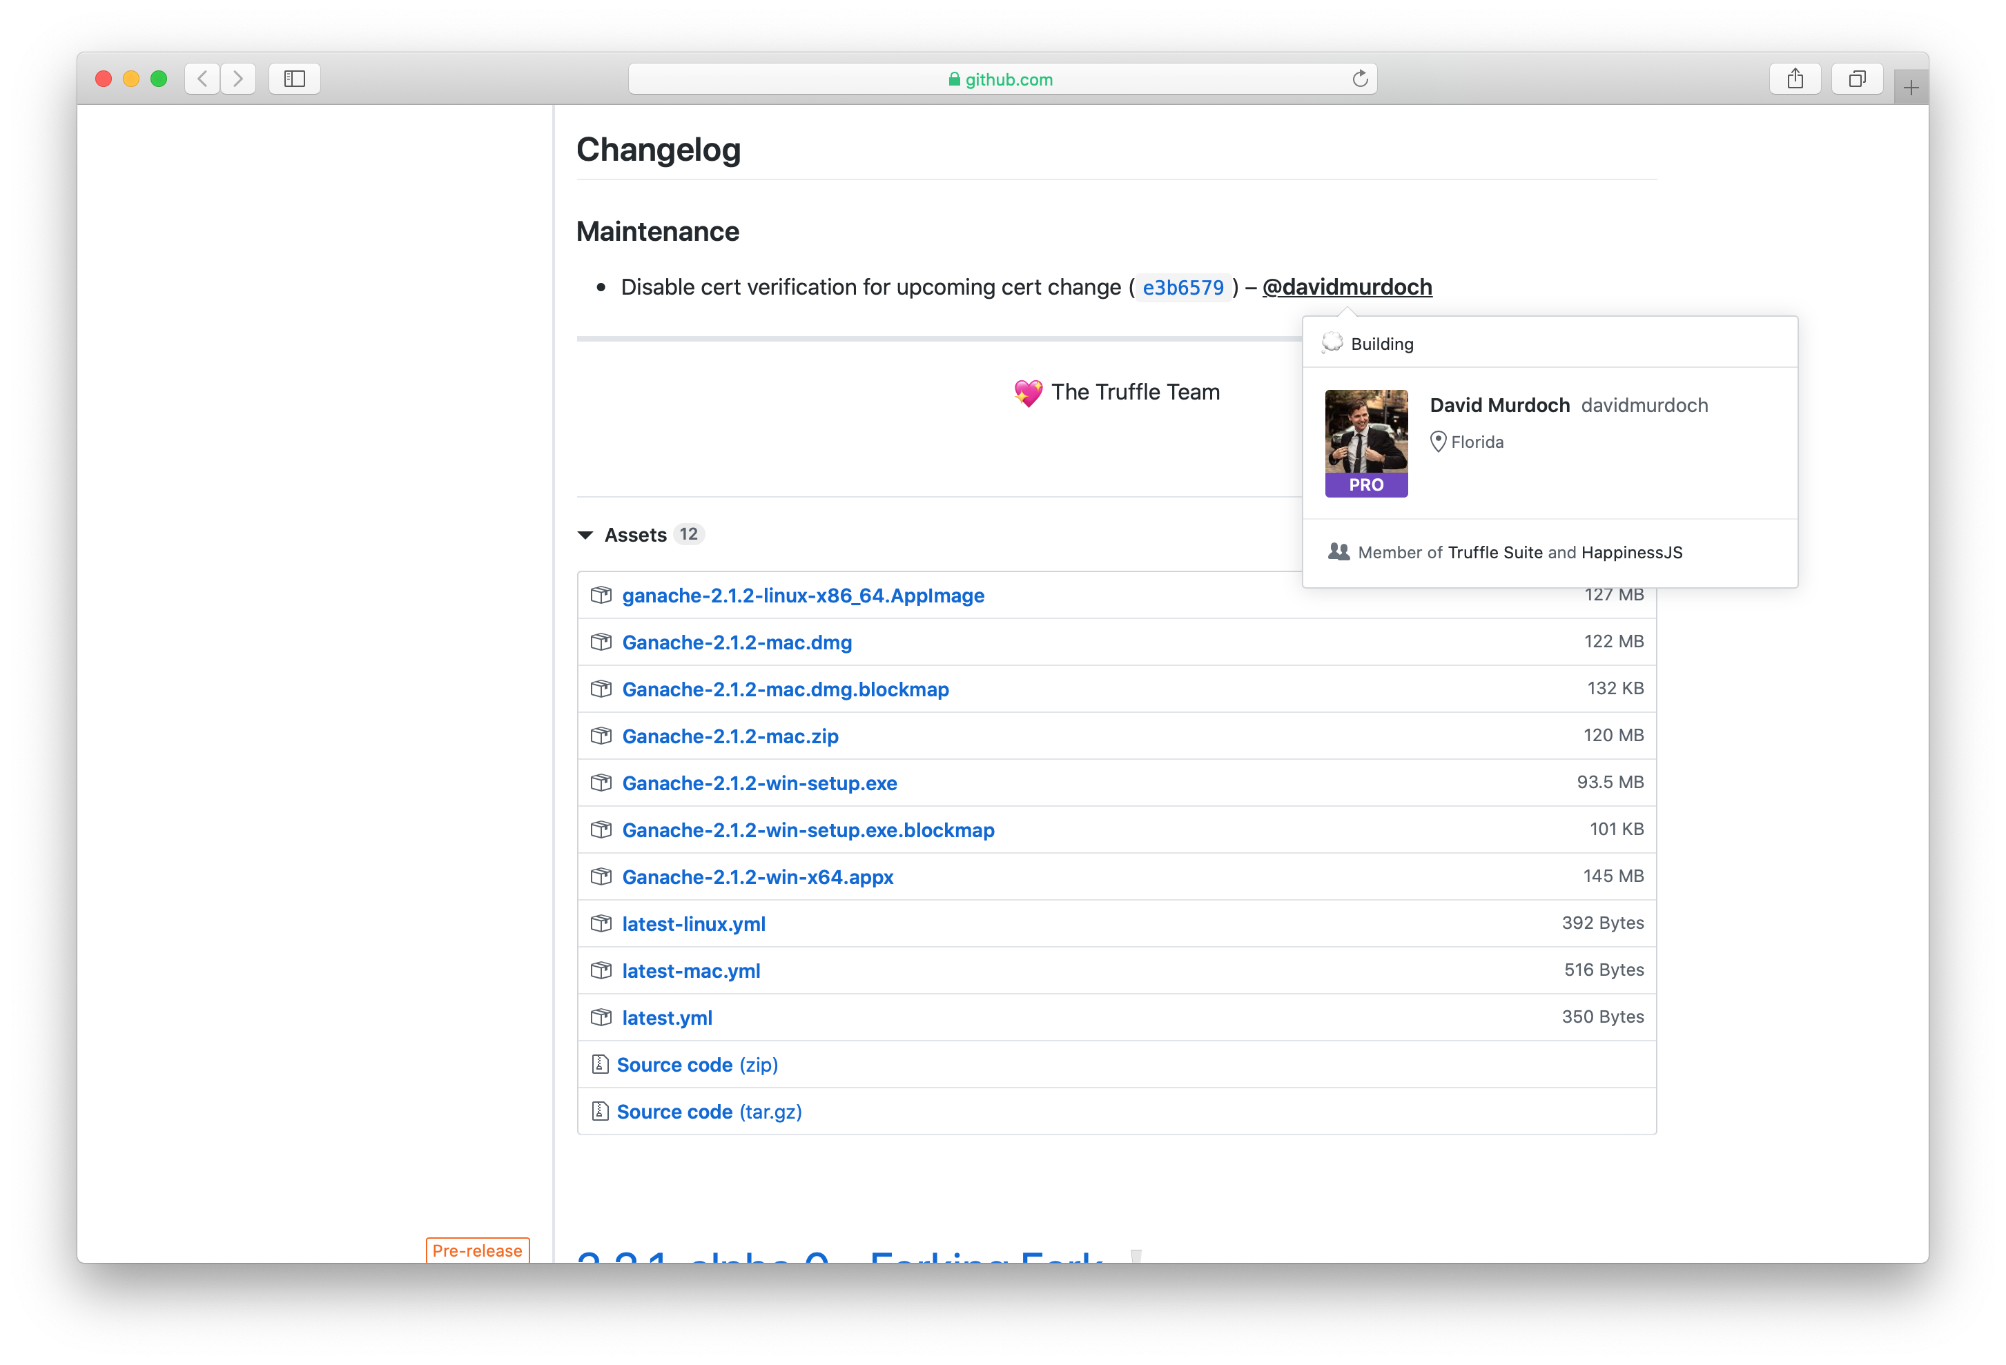Open the Safari share menu

1795,79
